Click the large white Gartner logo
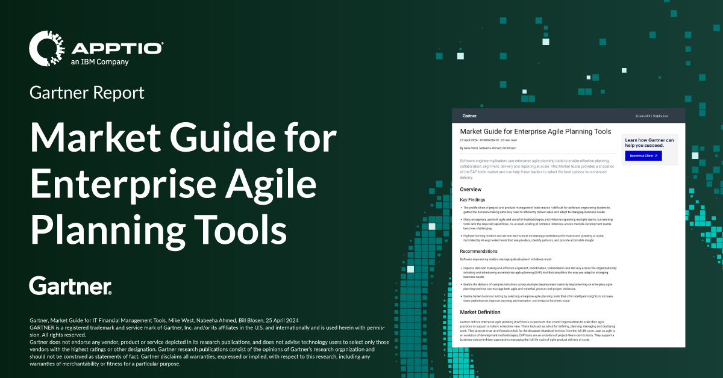 [70, 286]
